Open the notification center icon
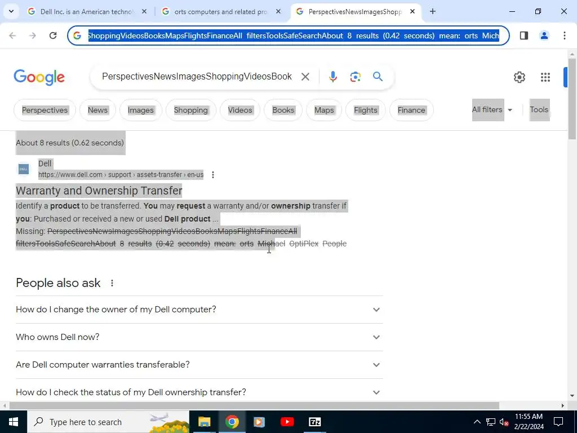 [558, 422]
